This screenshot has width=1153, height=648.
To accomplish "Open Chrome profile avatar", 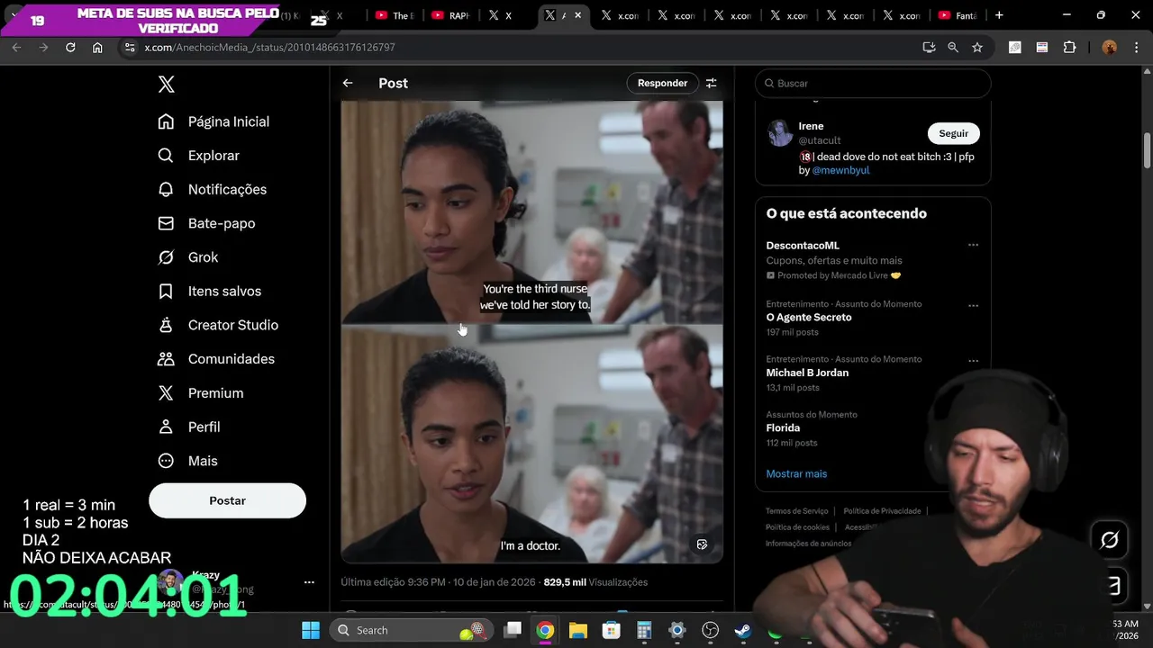I will (1110, 47).
